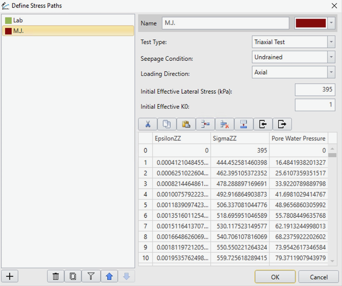Duplicate the M.J. stress path
The width and height of the screenshot is (342, 286).
[73, 276]
